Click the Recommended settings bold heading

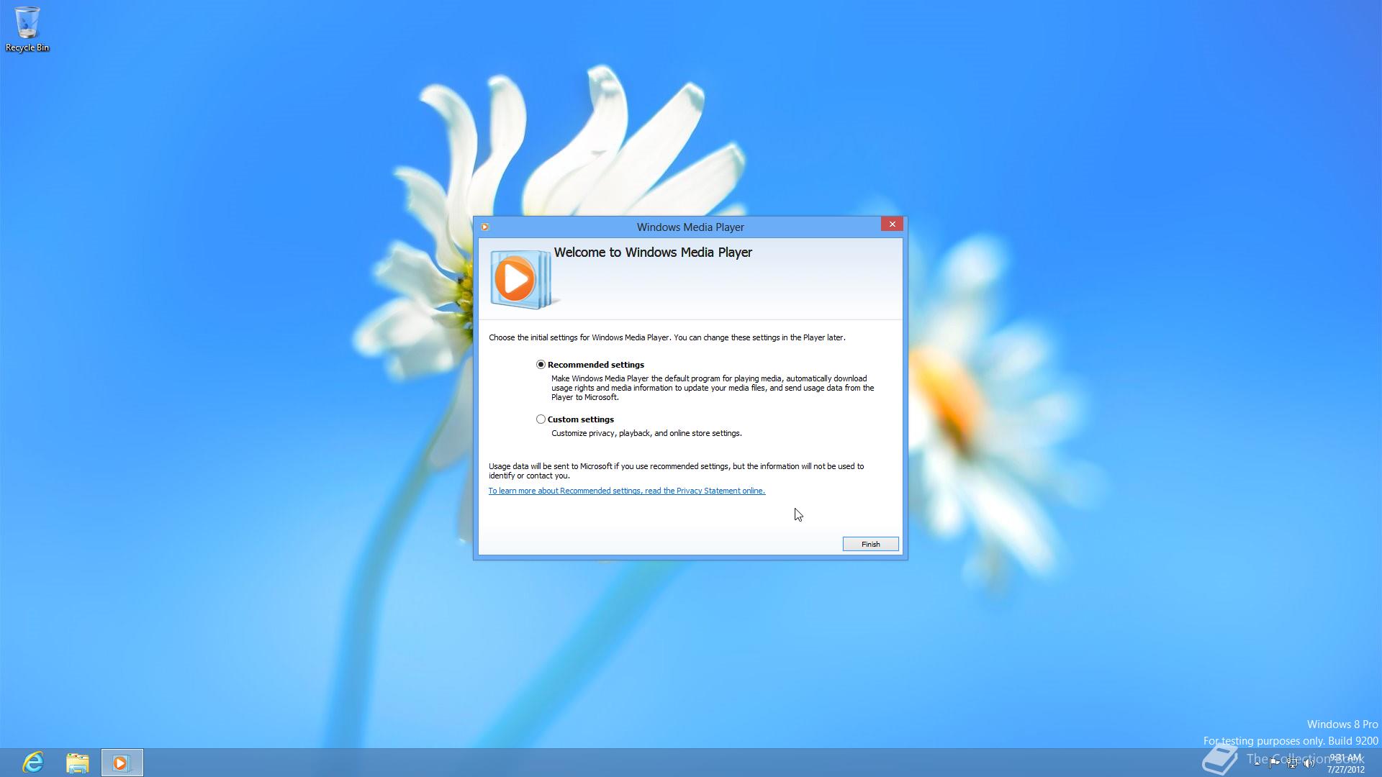coord(596,365)
